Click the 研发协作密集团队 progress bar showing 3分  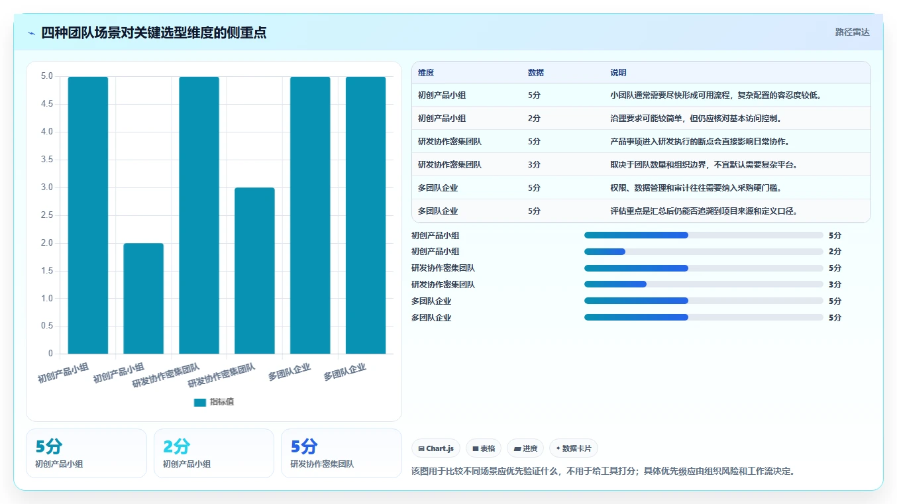704,284
